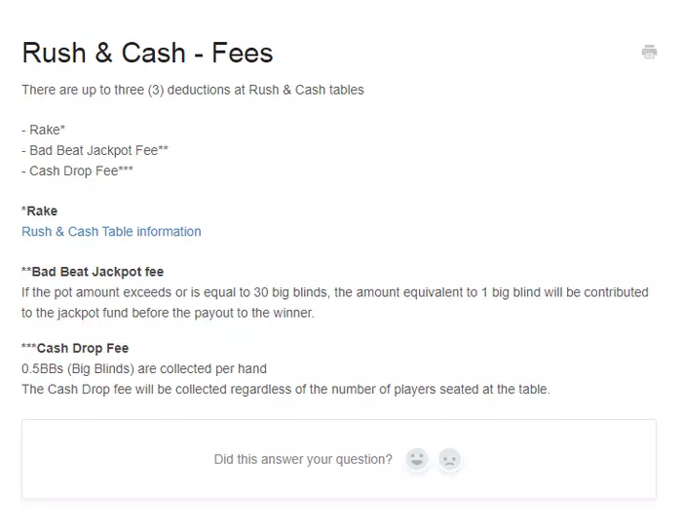Image resolution: width=682 pixels, height=529 pixels.
Task: Rate the article with the happy face
Action: (x=417, y=459)
